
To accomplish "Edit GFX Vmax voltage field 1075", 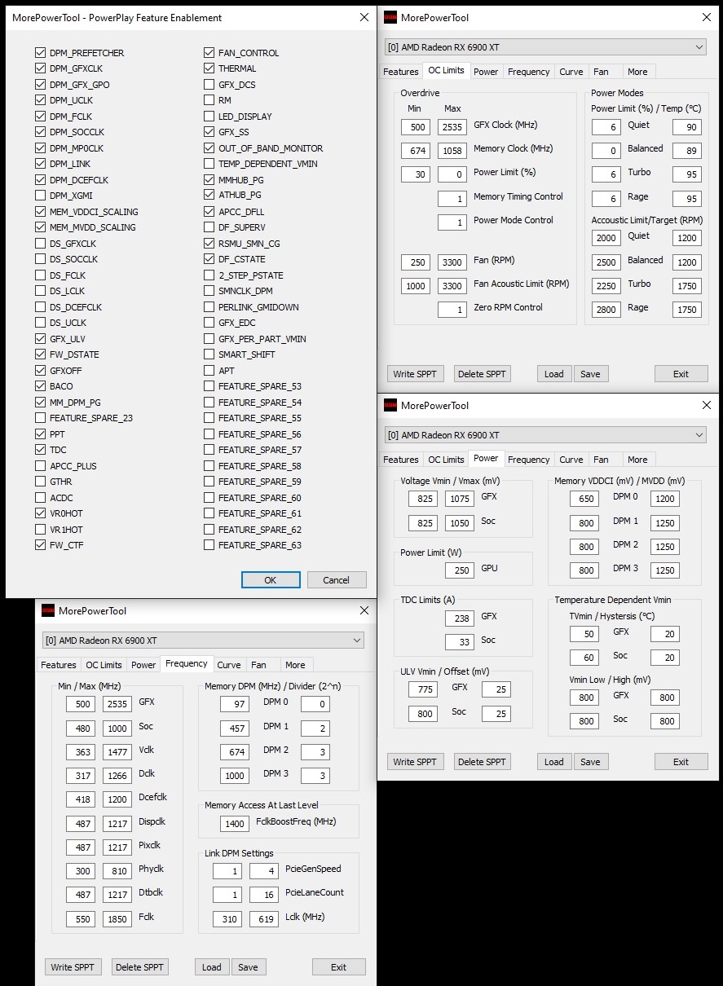I will tap(460, 499).
